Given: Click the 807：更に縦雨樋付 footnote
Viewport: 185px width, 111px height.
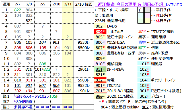Looking at the screenshot, I should [158, 107].
